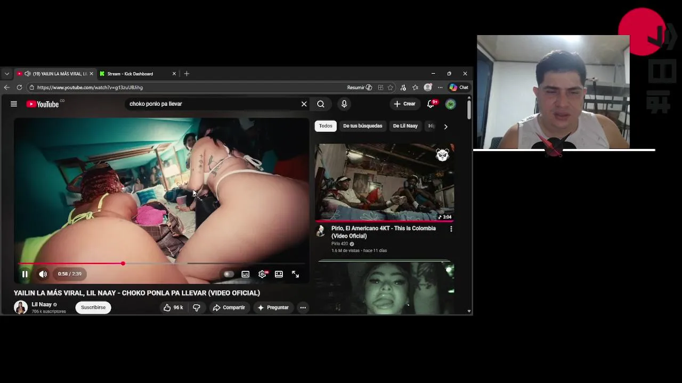Pause the YouTube video
The width and height of the screenshot is (682, 383).
(25, 274)
